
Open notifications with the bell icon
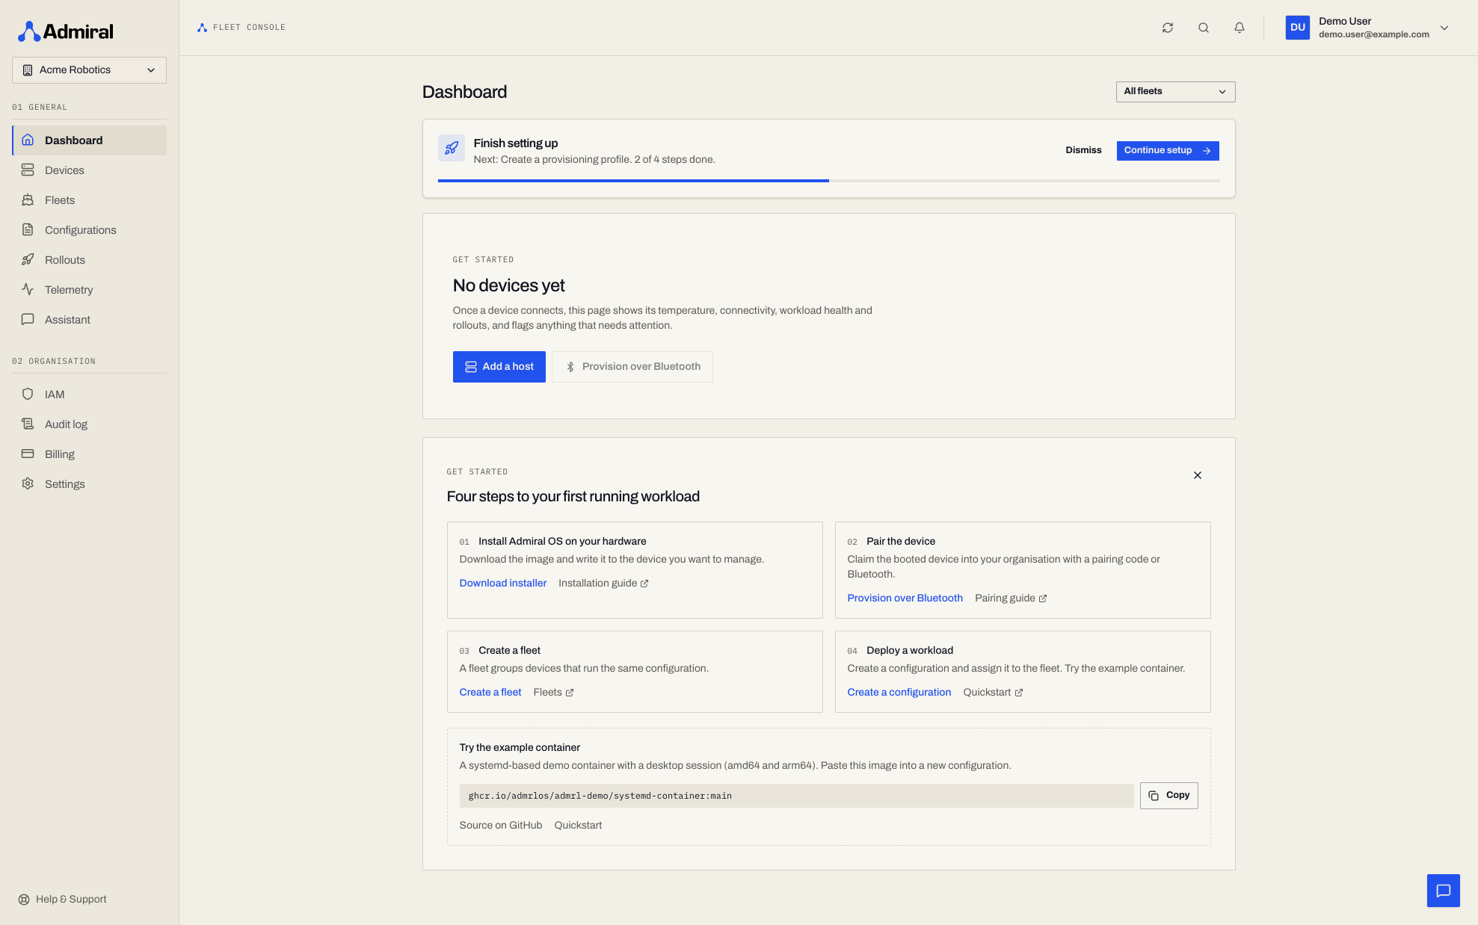(1240, 28)
